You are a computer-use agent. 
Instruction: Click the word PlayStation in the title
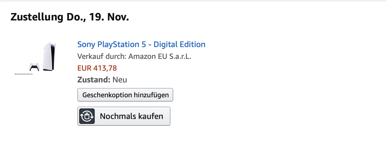point(118,44)
